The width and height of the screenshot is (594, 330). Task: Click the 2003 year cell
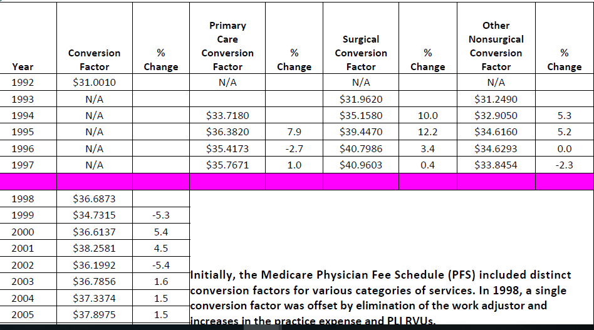23,282
